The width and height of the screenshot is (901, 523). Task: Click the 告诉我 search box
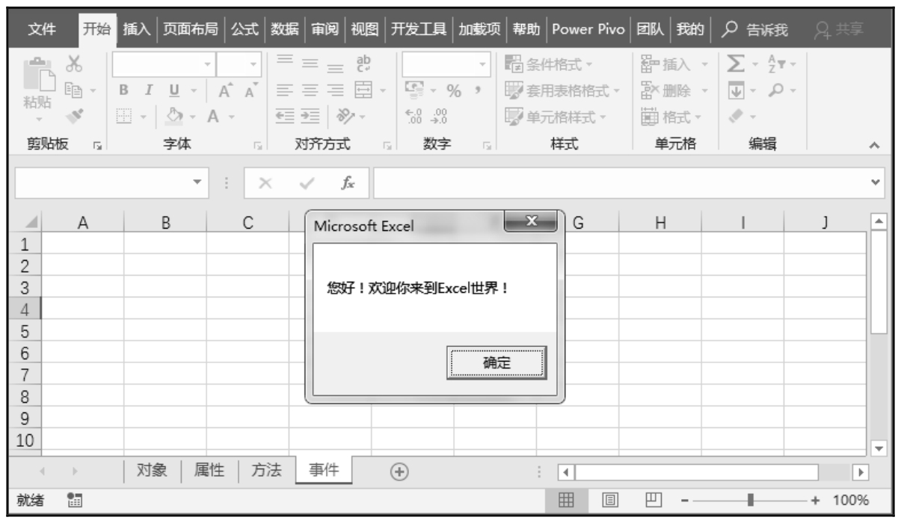pos(757,29)
